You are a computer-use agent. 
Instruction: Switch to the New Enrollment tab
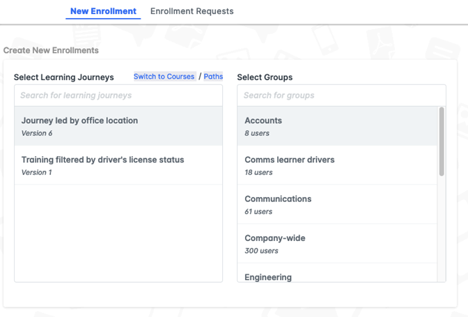tap(103, 11)
